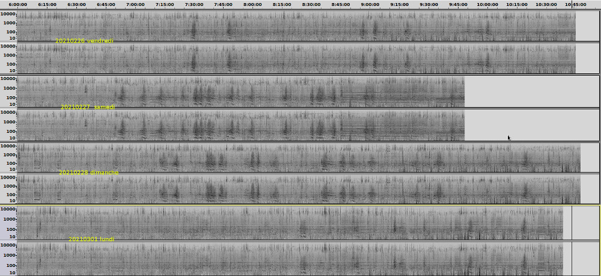601x276 pixels.
Task: Click the '20210301 lundi' track label
Action: tap(91, 239)
